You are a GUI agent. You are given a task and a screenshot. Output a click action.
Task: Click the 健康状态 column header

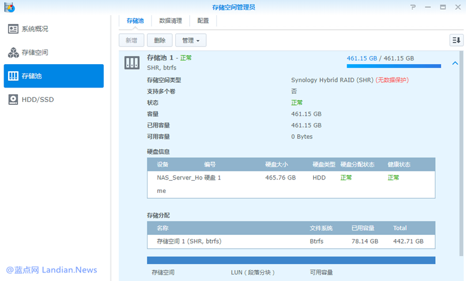(x=399, y=164)
